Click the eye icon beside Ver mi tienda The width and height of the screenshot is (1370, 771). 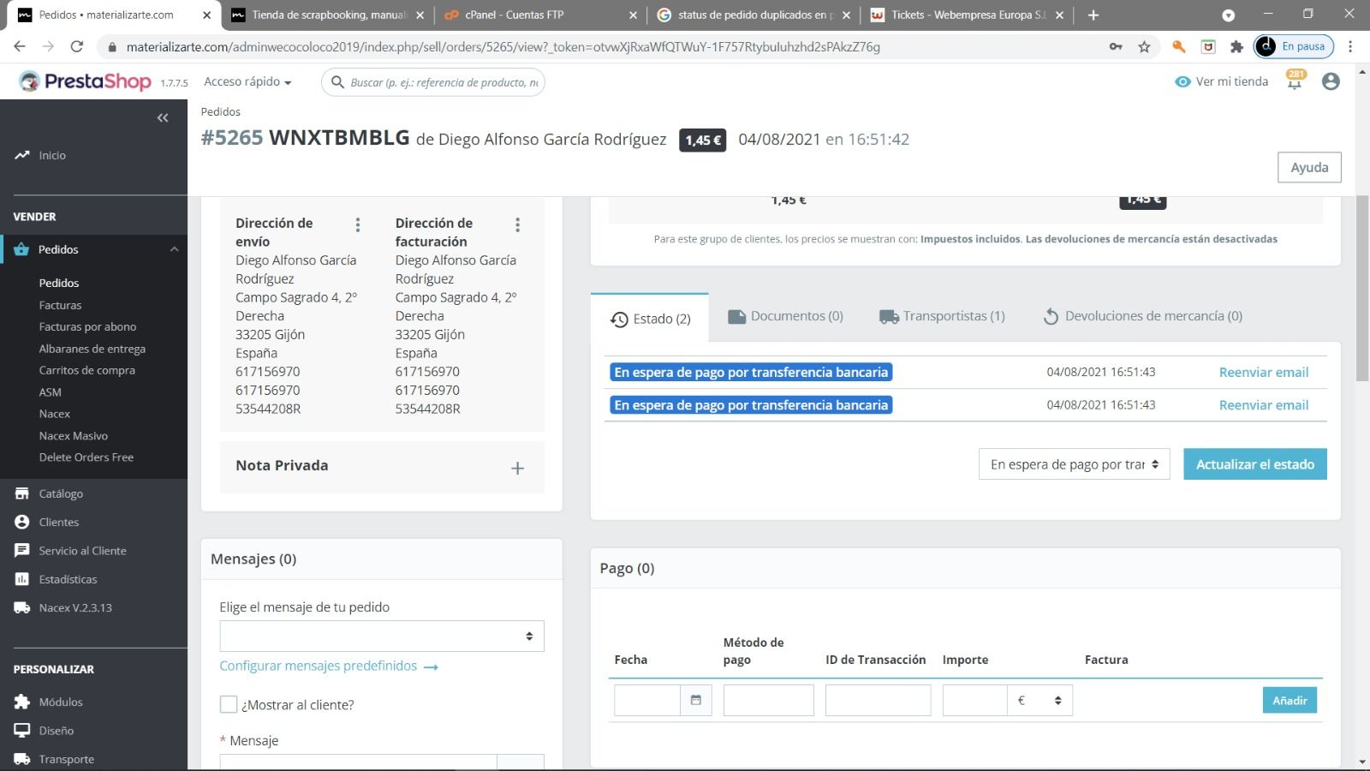[x=1182, y=81]
